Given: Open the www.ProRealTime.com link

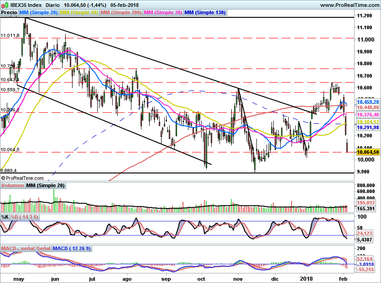Looking at the screenshot, I should point(350,5).
